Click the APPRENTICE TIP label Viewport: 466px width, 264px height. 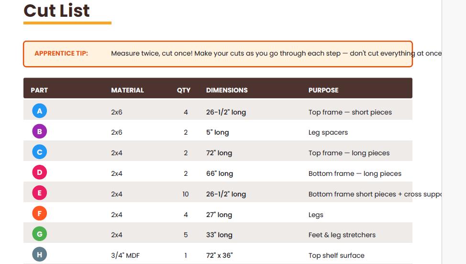pyautogui.click(x=61, y=54)
